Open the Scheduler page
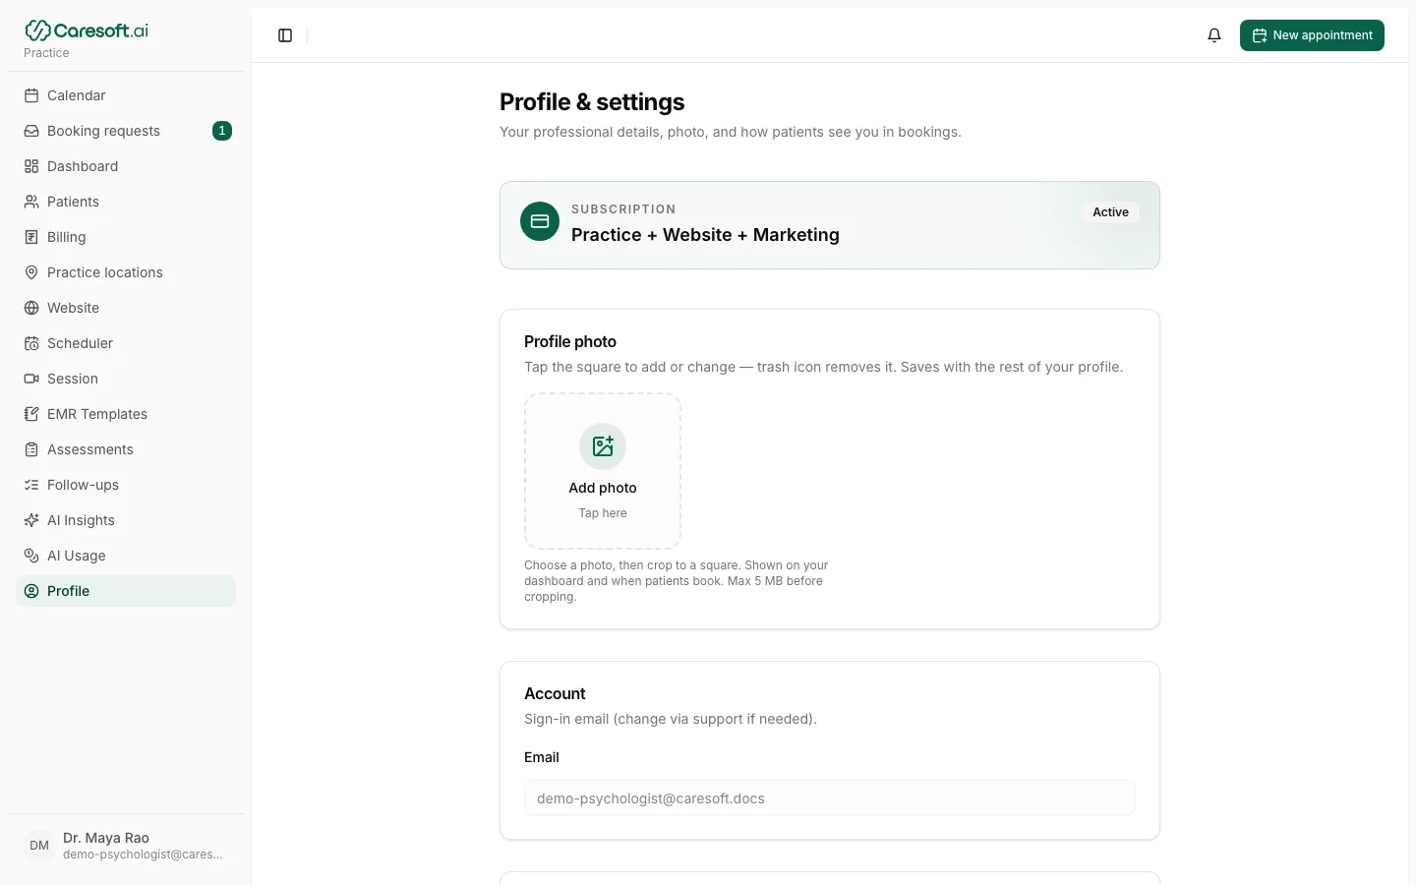1416x885 pixels. [x=126, y=343]
